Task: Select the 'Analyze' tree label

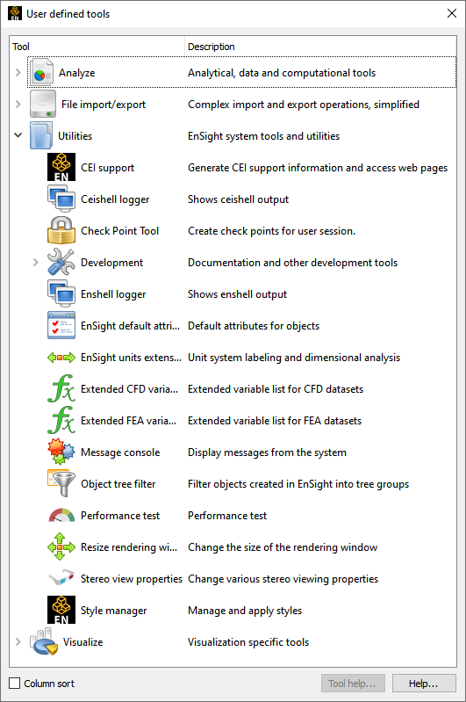Action: (77, 73)
